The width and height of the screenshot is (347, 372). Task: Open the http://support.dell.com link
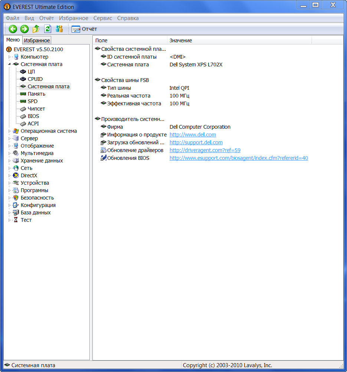pyautogui.click(x=196, y=142)
